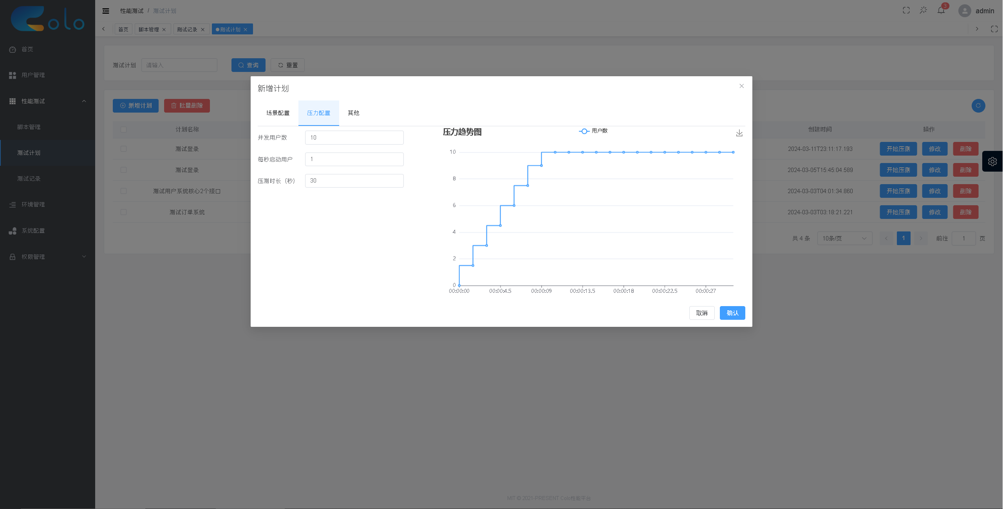1003x509 pixels.
Task: Click the 查询 search button
Action: click(x=248, y=65)
